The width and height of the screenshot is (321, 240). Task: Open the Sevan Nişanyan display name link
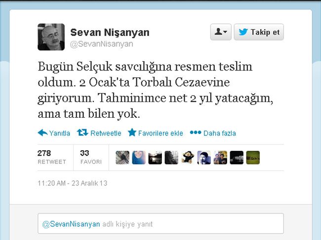[110, 32]
